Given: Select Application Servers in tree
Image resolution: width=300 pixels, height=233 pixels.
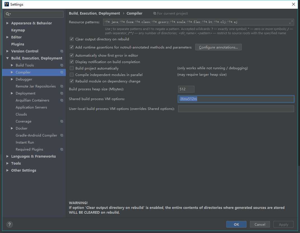Looking at the screenshot, I should (31, 107).
